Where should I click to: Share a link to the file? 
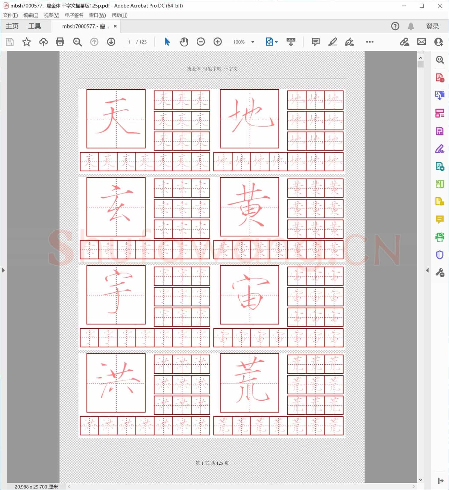(x=404, y=42)
